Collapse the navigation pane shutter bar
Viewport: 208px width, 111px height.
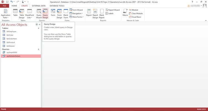[x=40, y=25]
